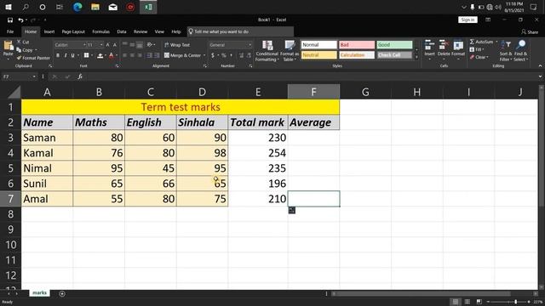Expand the cell styles gallery
The height and width of the screenshot is (306, 545).
pos(416,58)
